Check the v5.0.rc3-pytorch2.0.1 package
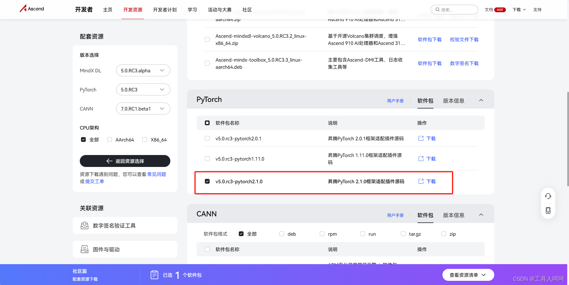 click(x=207, y=138)
